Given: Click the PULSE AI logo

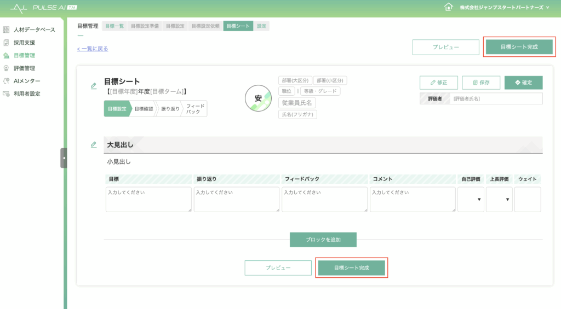Looking at the screenshot, I should tap(44, 8).
